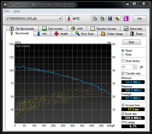Image resolution: width=152 pixels, height=134 pixels.
Task: Click the Exit button
Action: coord(140,19)
